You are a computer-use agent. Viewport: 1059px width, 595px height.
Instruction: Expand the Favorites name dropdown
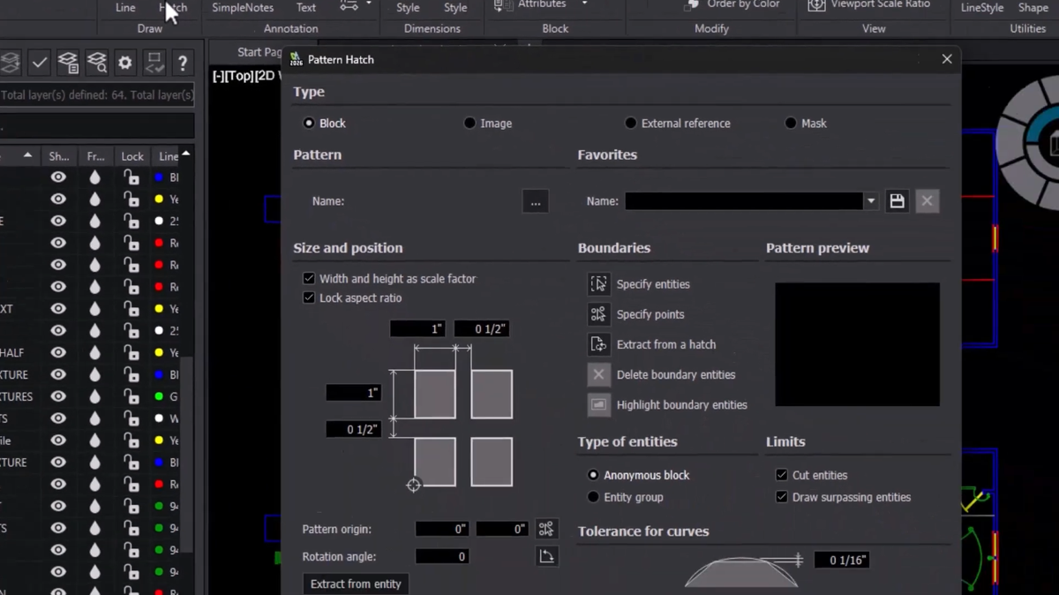870,201
